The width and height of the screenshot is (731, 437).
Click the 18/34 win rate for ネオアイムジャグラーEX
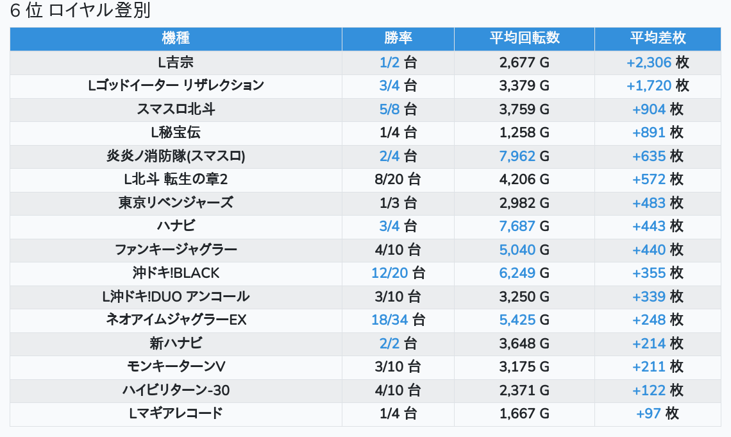click(389, 320)
